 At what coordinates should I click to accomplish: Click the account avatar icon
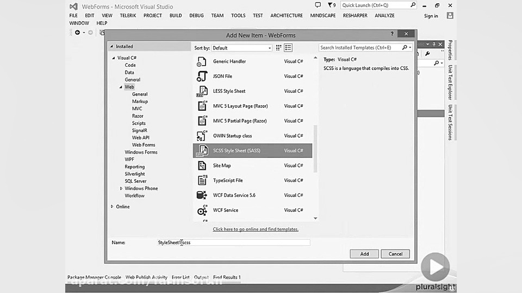450,16
